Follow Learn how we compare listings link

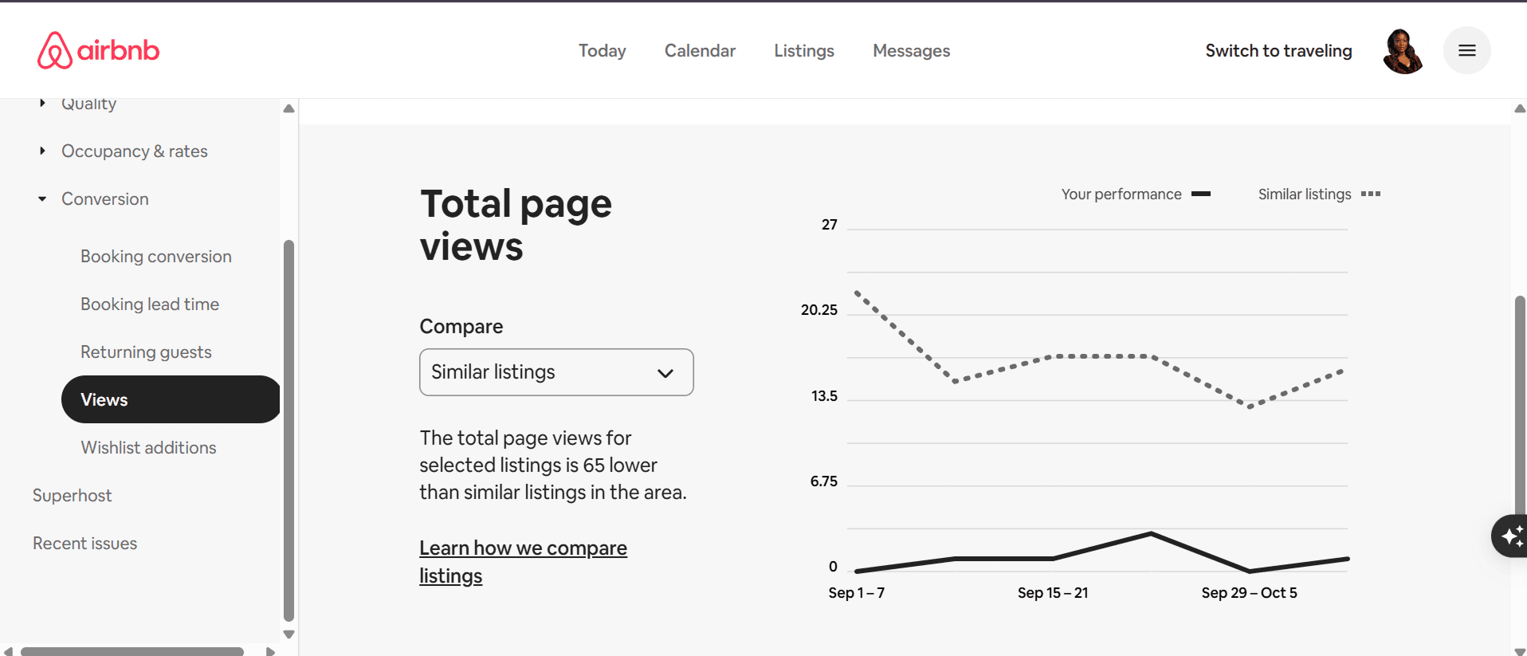523,562
